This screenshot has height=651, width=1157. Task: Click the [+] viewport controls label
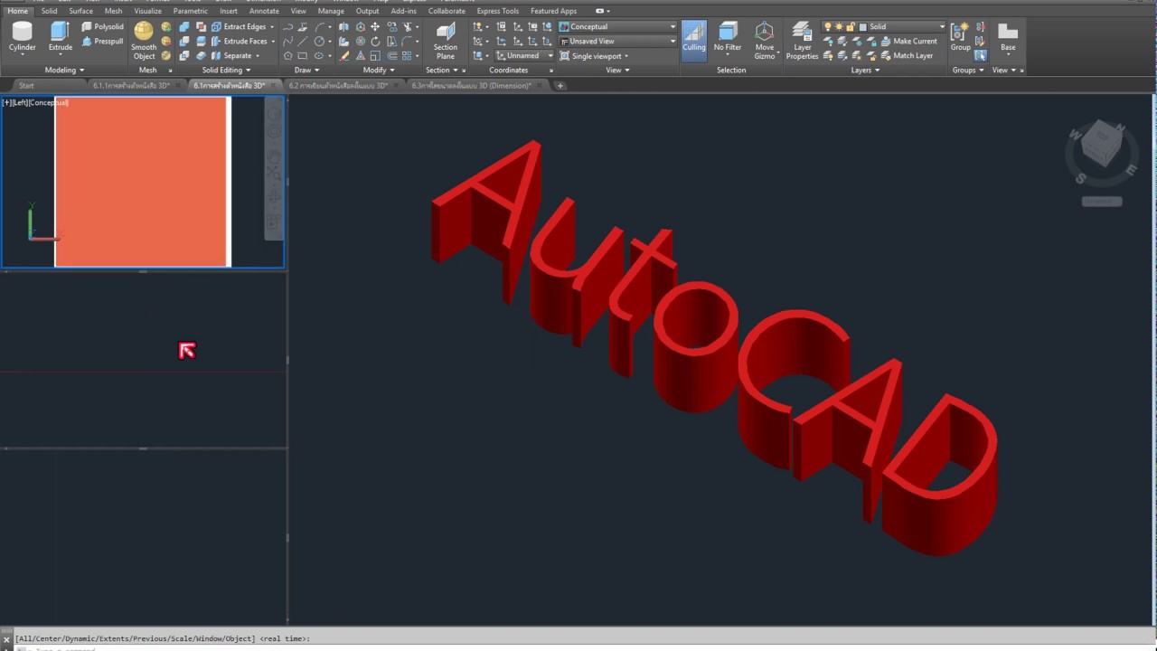coord(6,102)
